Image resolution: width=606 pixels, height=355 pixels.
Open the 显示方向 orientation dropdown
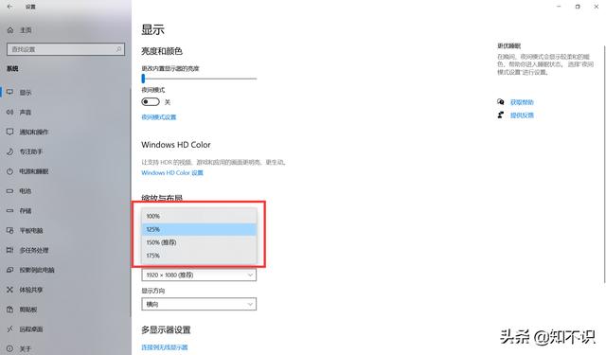pos(199,304)
